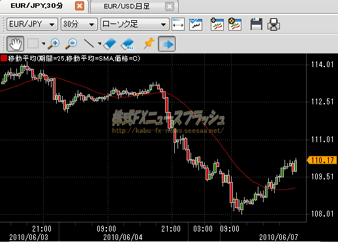Open the ローソク足 chart type dropdown

point(135,24)
